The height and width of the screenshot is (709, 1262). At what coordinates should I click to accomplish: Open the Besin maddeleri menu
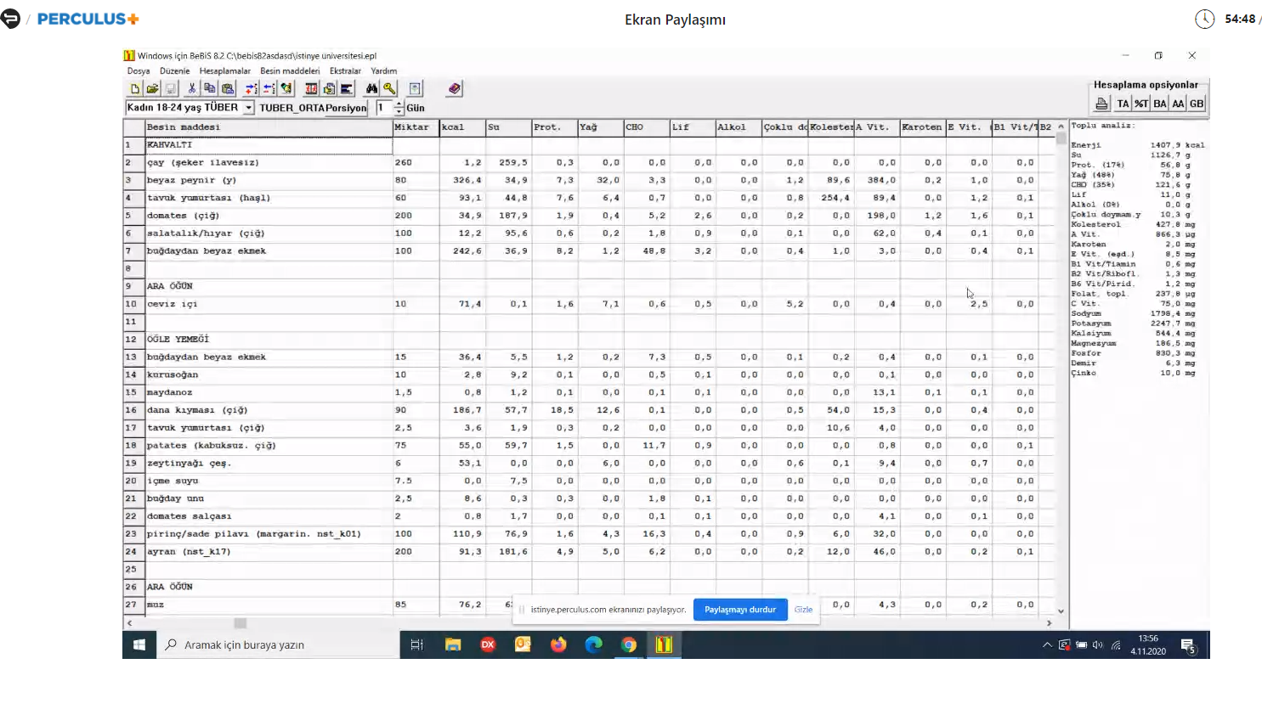coord(290,71)
